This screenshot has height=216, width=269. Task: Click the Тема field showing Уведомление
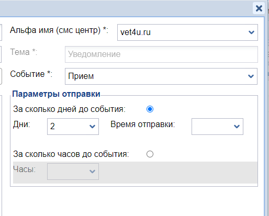pyautogui.click(x=161, y=54)
